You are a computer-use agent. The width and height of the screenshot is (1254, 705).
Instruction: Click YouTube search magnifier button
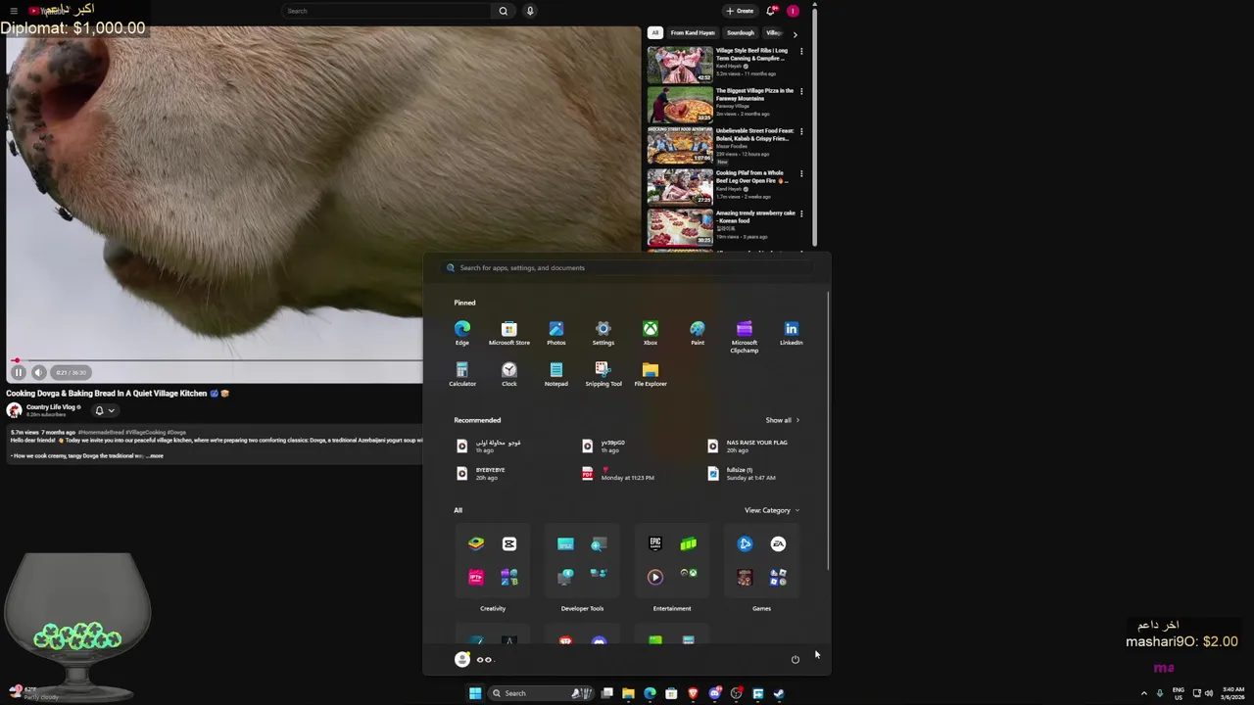pyautogui.click(x=504, y=11)
